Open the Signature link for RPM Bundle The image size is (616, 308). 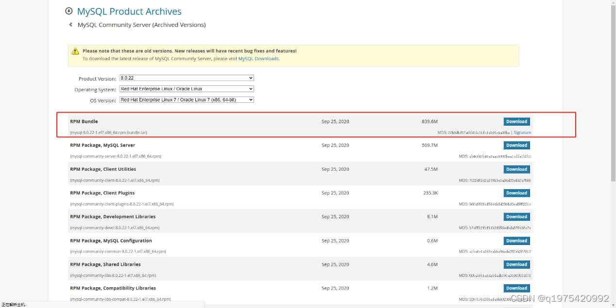pyautogui.click(x=522, y=132)
